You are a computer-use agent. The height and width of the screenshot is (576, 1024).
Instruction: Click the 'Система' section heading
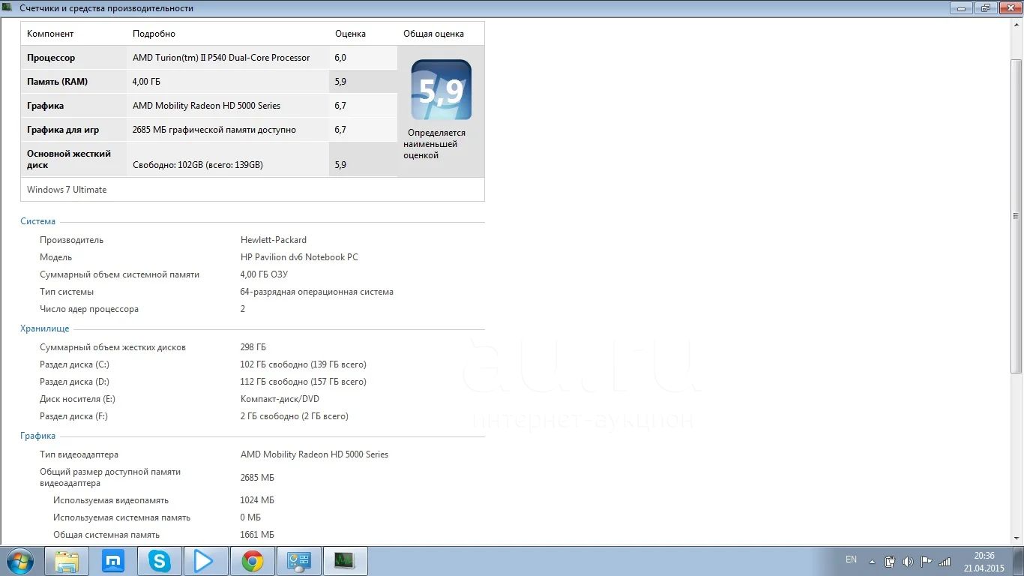pos(38,221)
